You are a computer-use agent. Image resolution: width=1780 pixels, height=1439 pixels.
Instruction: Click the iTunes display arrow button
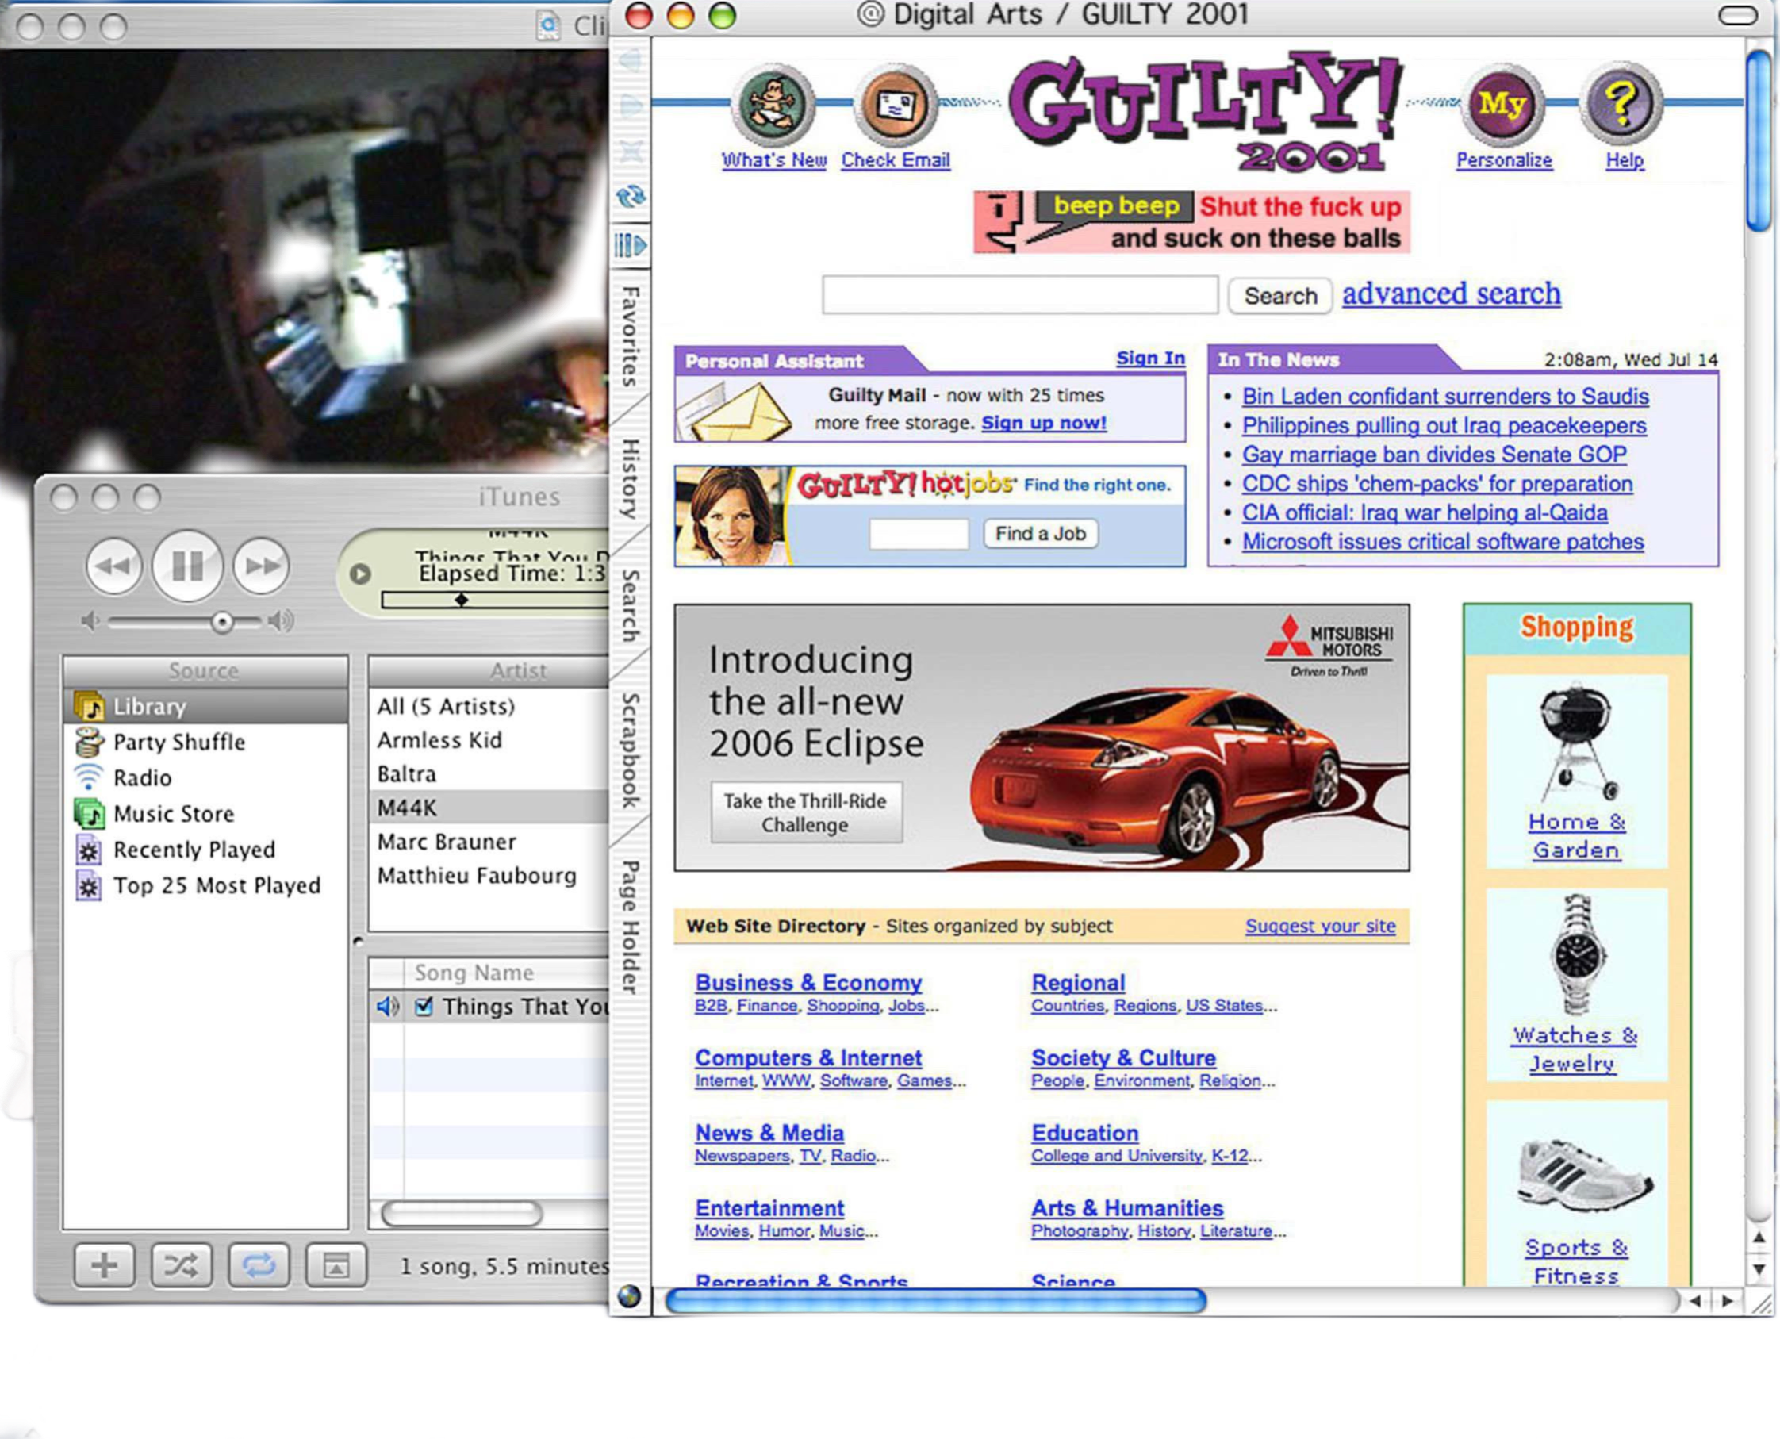[x=359, y=574]
